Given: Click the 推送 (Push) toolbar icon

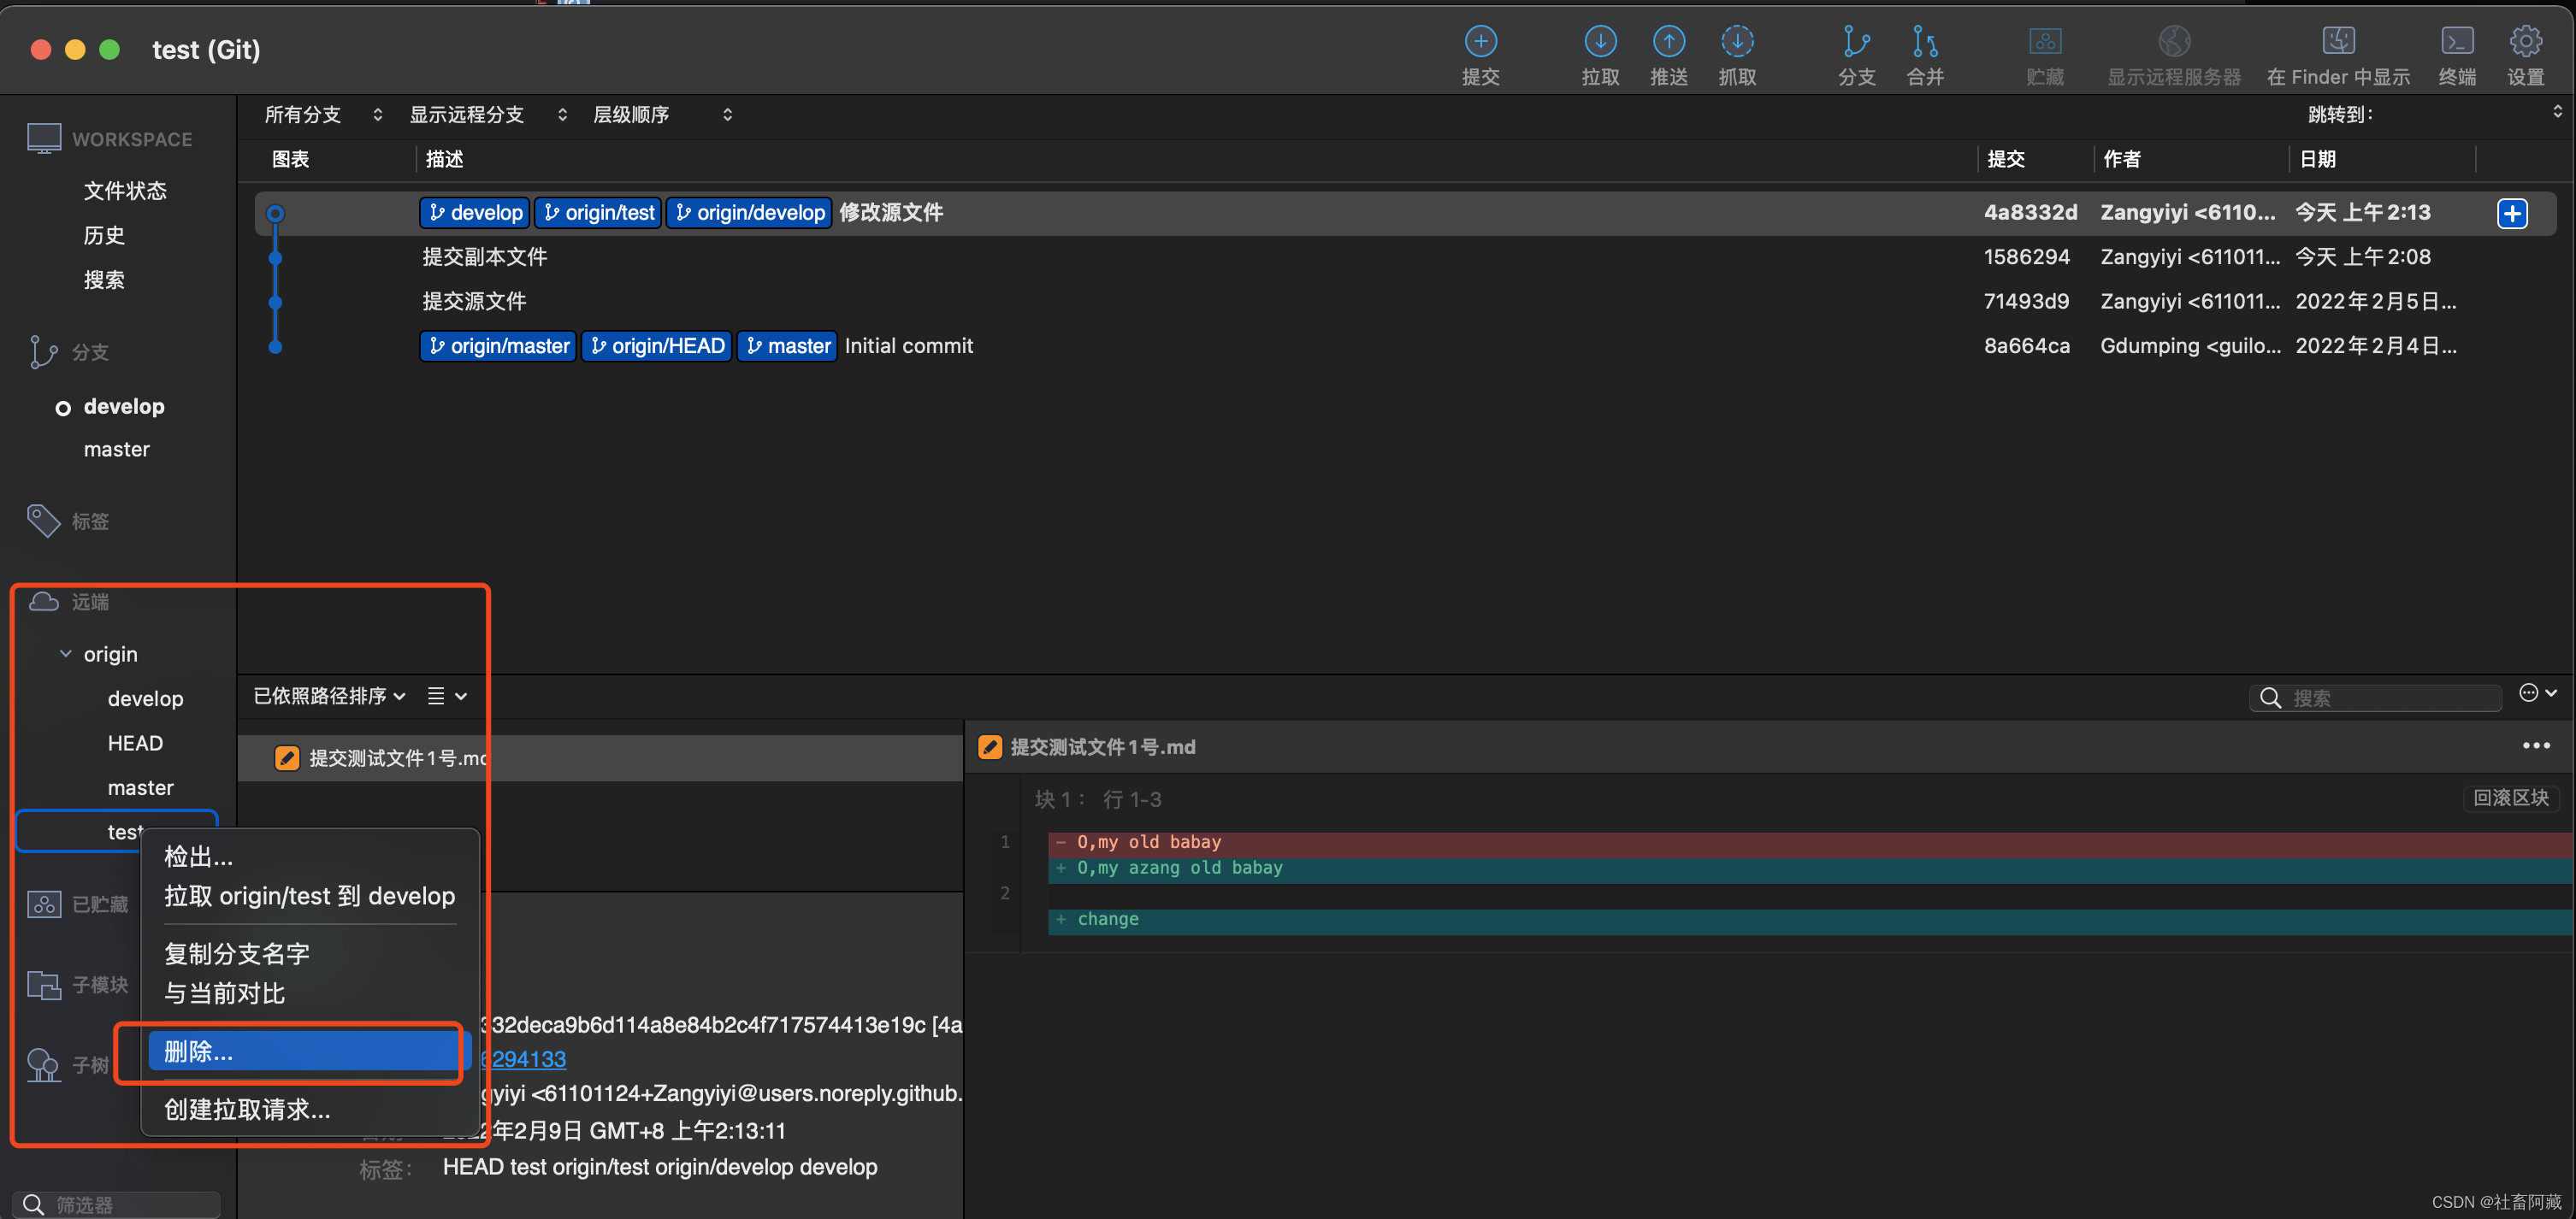Looking at the screenshot, I should (1668, 42).
